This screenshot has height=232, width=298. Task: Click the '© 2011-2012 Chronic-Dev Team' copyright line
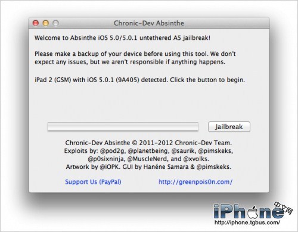(148, 143)
